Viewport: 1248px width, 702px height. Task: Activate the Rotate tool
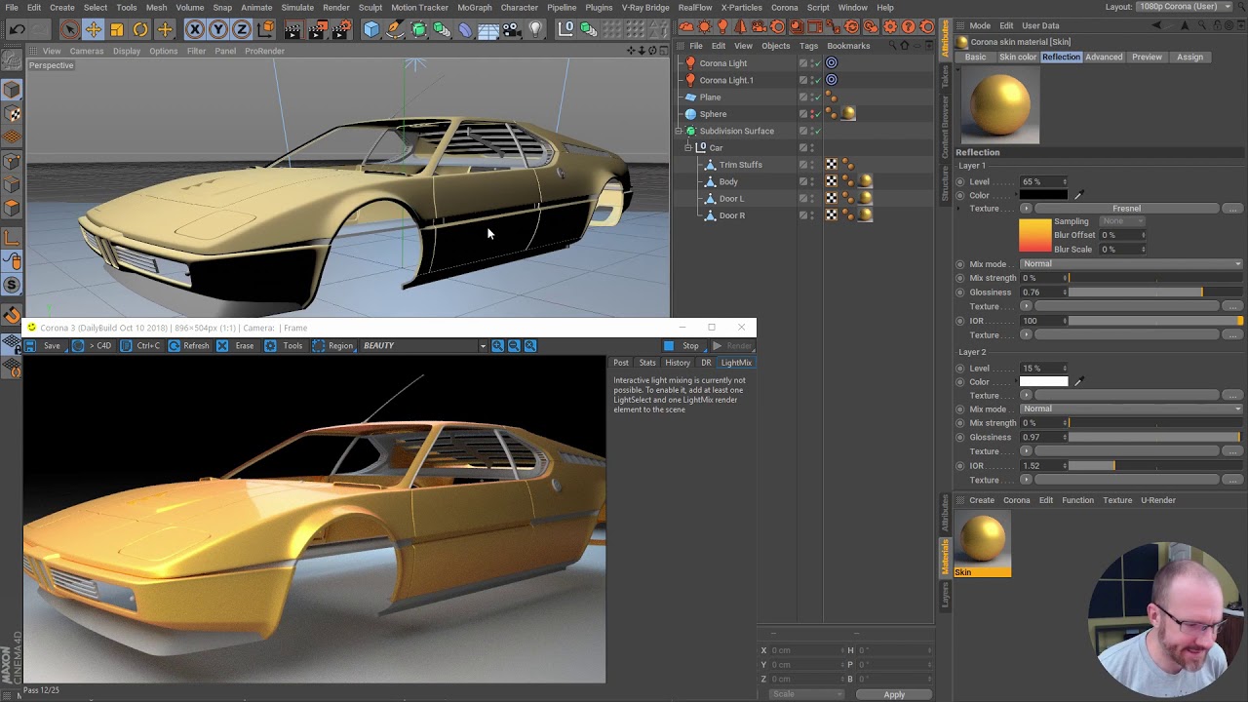click(140, 29)
